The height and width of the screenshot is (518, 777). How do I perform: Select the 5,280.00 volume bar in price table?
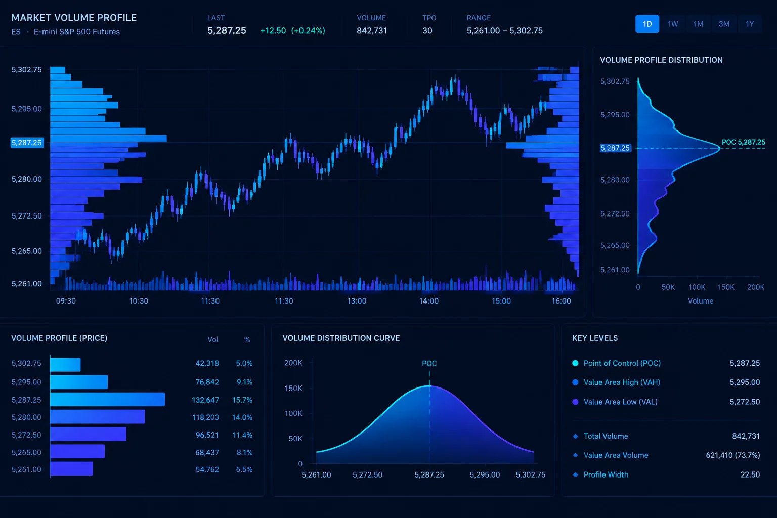click(98, 417)
